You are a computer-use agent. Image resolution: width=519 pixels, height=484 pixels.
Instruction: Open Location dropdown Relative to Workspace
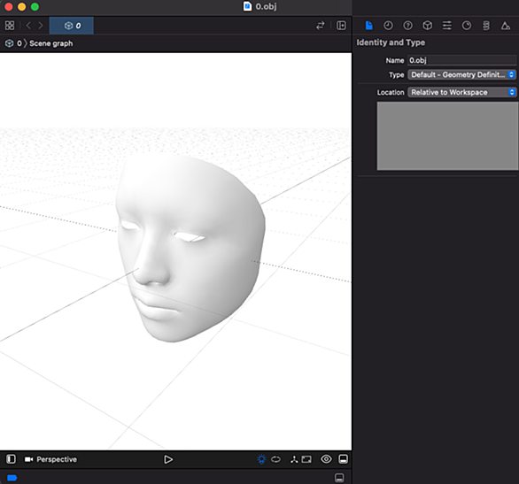coord(461,92)
